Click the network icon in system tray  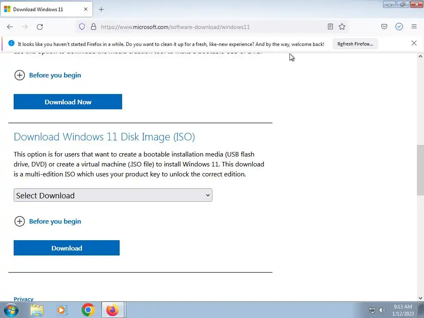tap(372, 310)
